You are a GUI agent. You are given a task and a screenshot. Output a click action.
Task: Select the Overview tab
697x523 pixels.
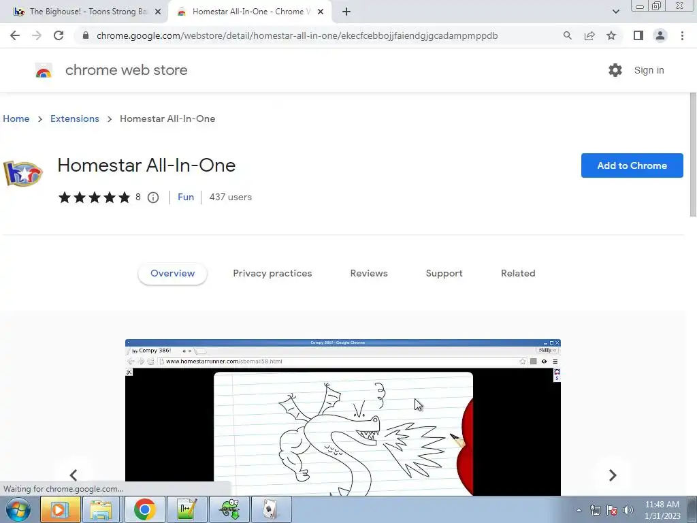(172, 274)
